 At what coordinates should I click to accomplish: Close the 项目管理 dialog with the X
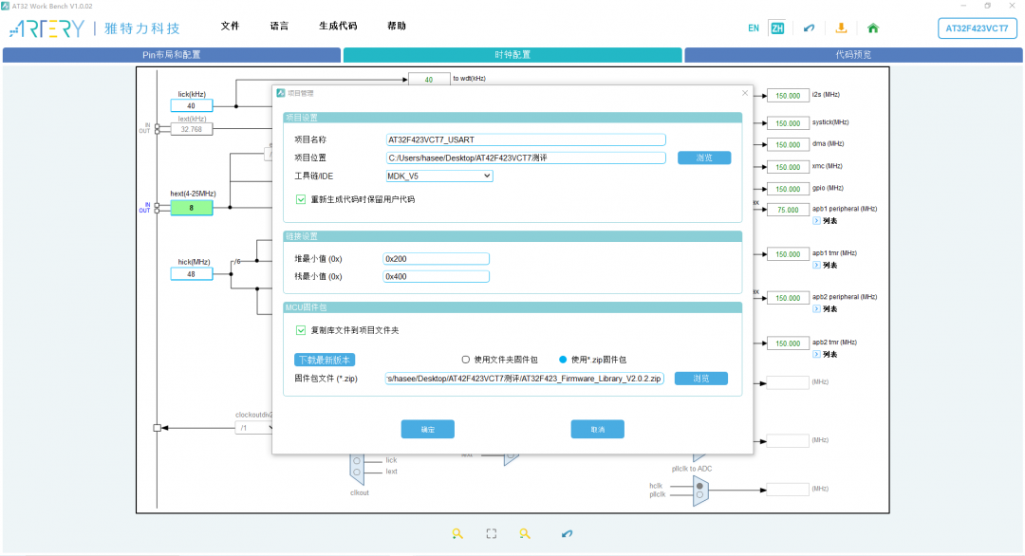tap(745, 93)
